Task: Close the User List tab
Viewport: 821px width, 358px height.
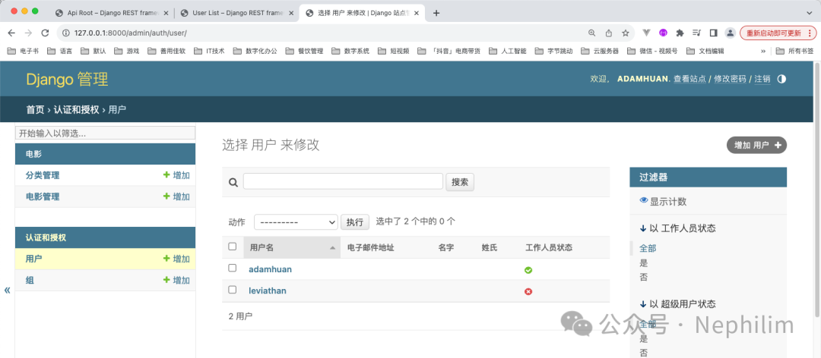Action: 291,13
